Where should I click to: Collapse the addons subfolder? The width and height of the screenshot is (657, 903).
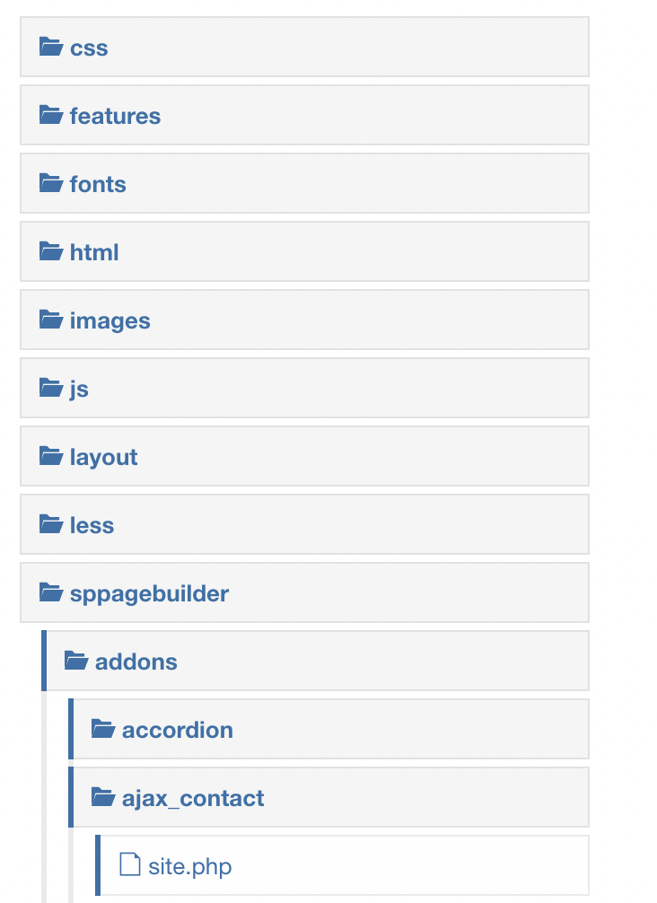[136, 662]
